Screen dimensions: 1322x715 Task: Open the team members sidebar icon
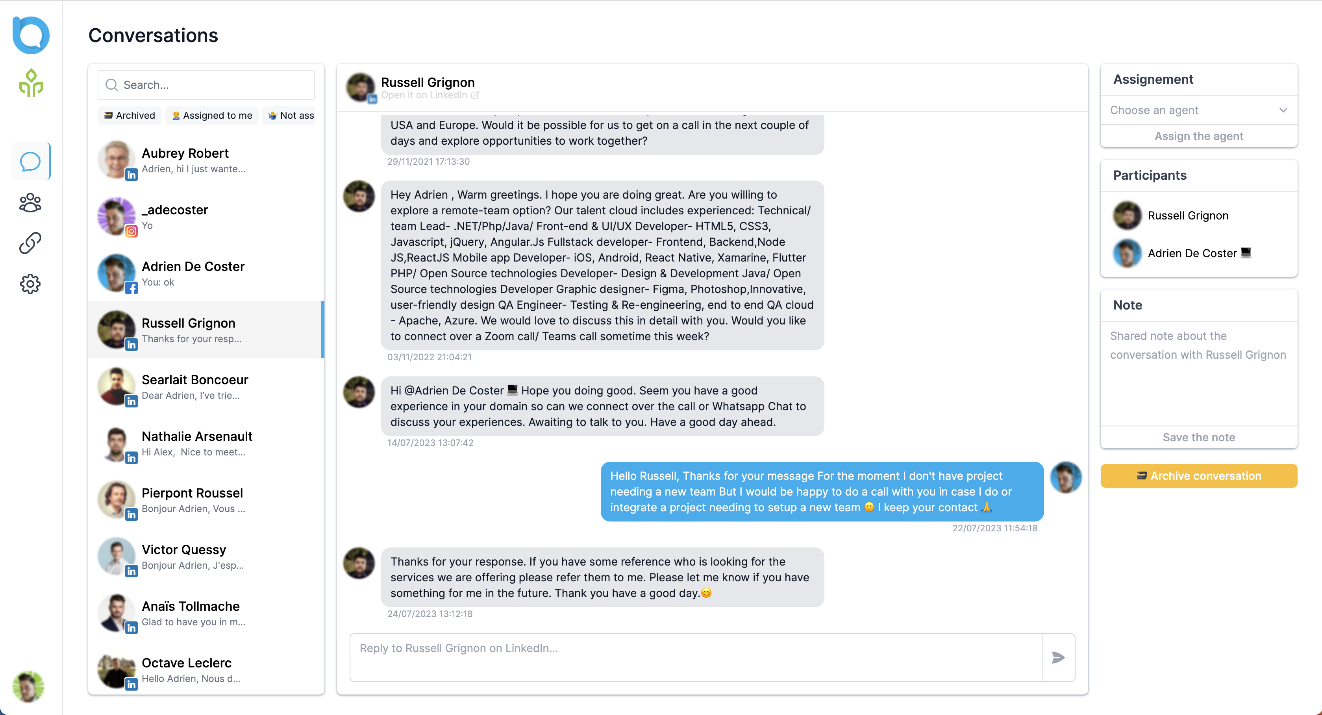click(x=30, y=203)
